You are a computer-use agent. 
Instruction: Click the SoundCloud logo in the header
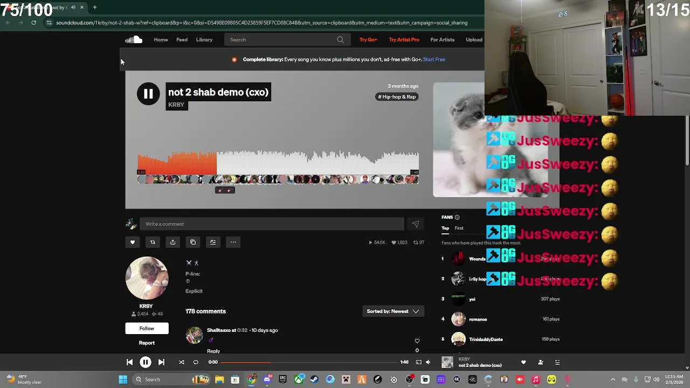(134, 39)
